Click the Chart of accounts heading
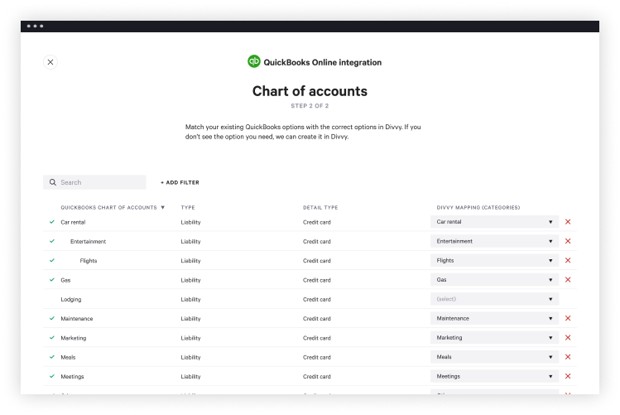620x415 pixels. [x=310, y=91]
